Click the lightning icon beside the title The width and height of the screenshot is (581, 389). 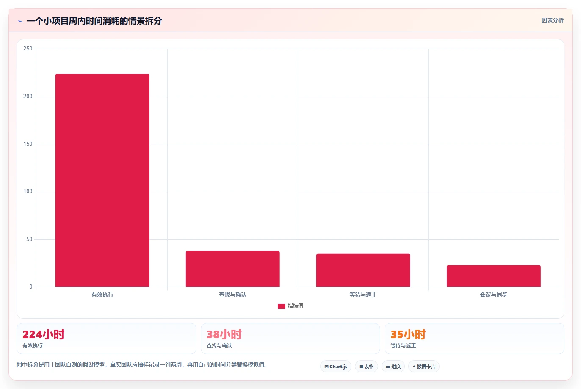[20, 21]
